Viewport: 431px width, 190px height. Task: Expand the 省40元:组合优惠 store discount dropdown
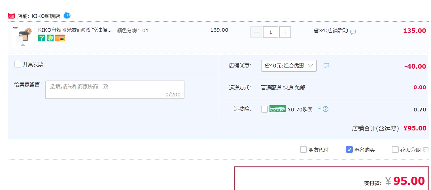(x=289, y=66)
